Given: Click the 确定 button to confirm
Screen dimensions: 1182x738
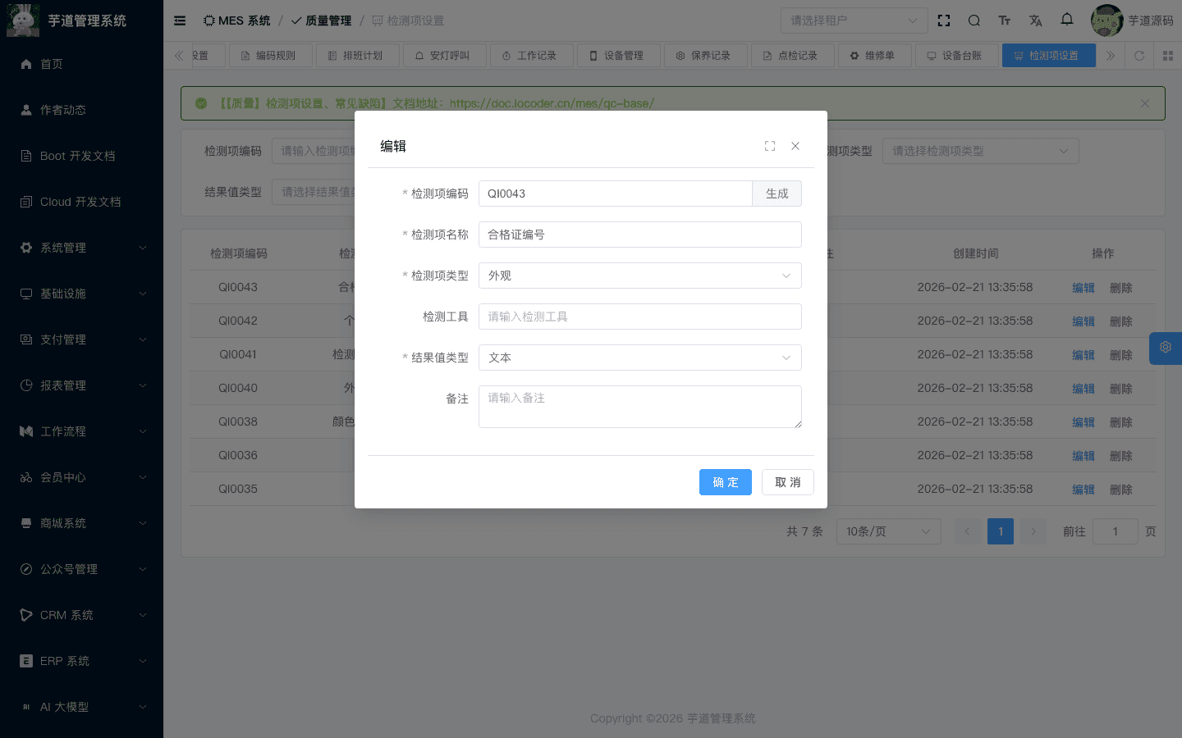Looking at the screenshot, I should click(x=726, y=482).
